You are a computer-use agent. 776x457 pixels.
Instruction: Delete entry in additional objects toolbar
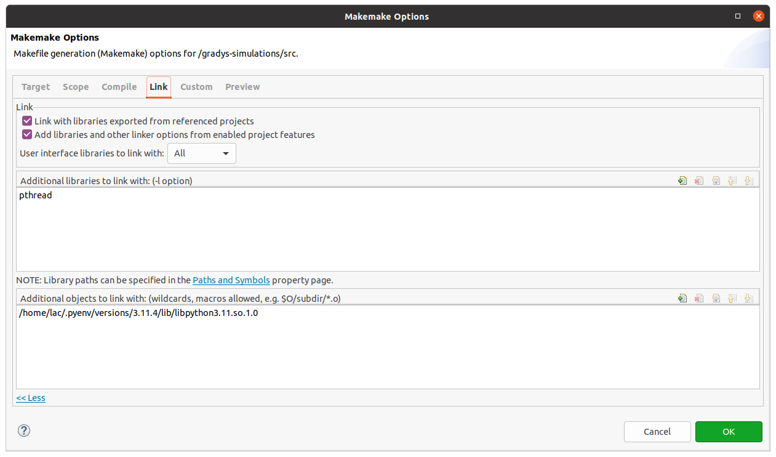click(x=699, y=298)
